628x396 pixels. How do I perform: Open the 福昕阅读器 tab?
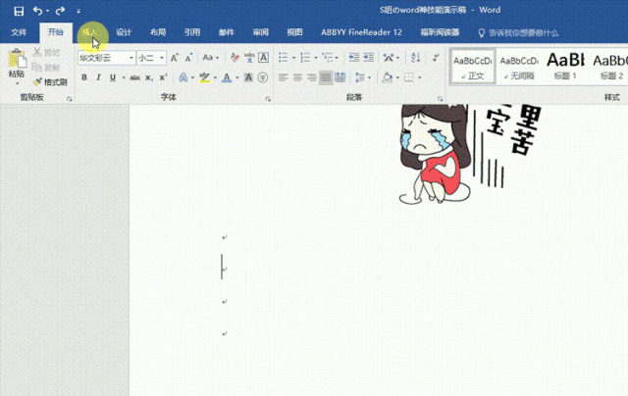pos(440,32)
